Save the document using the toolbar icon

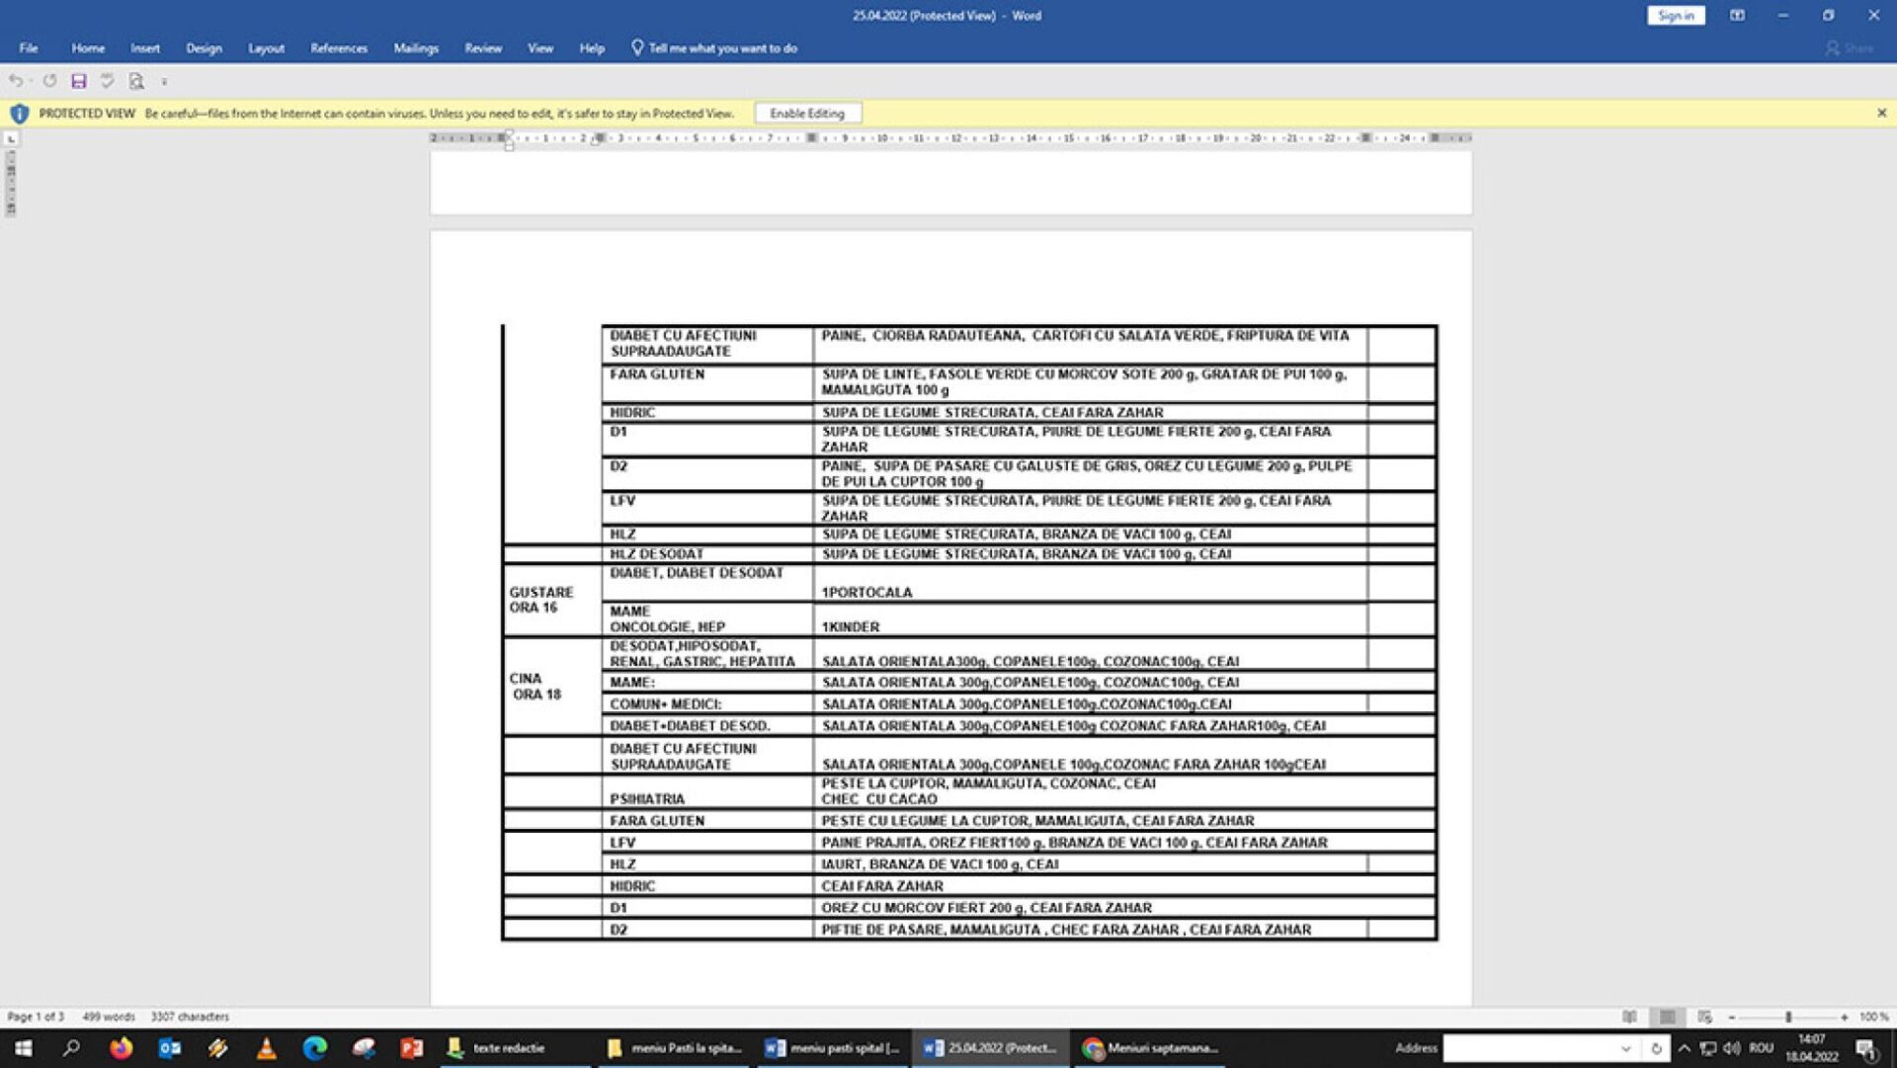tap(78, 81)
